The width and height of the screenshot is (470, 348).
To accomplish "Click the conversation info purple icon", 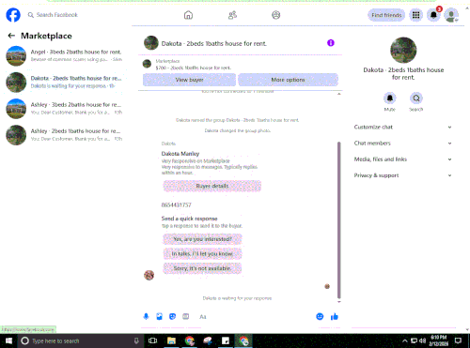I will click(331, 43).
